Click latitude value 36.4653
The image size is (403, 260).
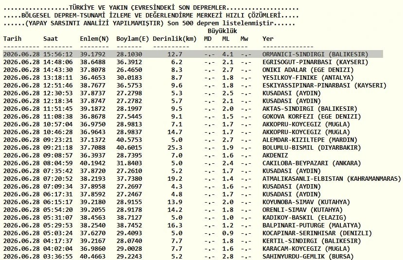(92, 78)
